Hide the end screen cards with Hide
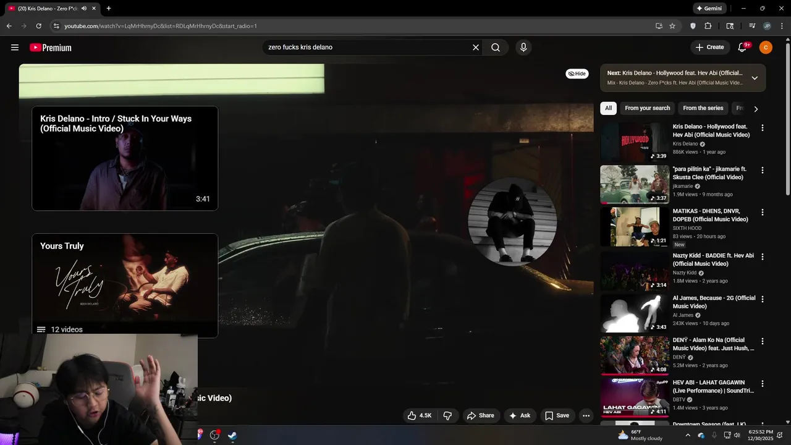The height and width of the screenshot is (445, 791). (x=577, y=74)
